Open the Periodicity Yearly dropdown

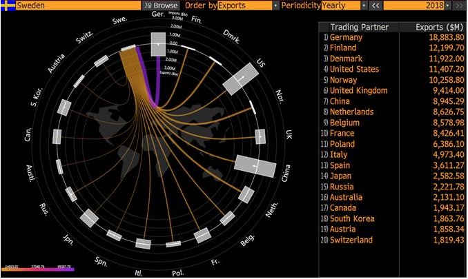(x=341, y=6)
